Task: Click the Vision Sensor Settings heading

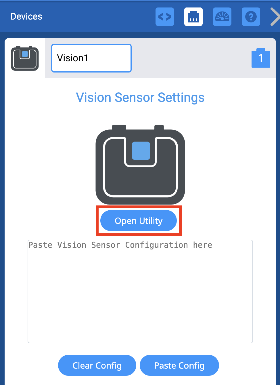Action: click(140, 98)
